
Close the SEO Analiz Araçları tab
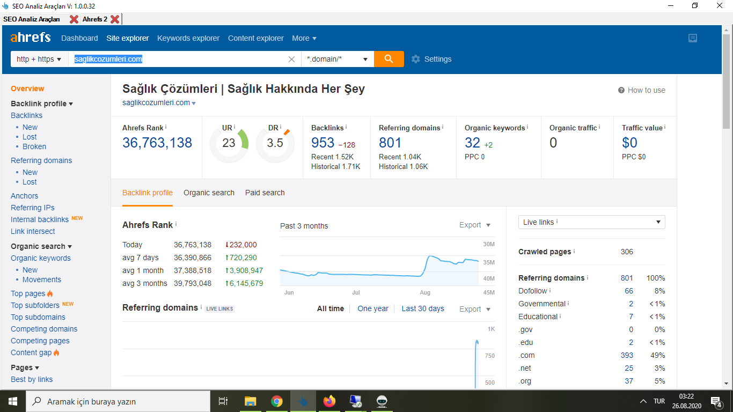tap(74, 19)
